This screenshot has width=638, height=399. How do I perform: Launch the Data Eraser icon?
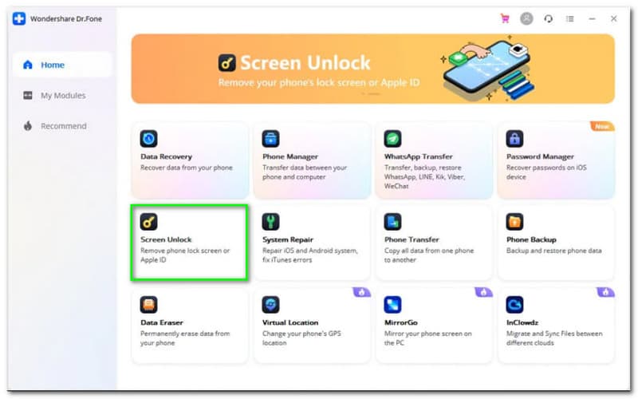pos(148,305)
